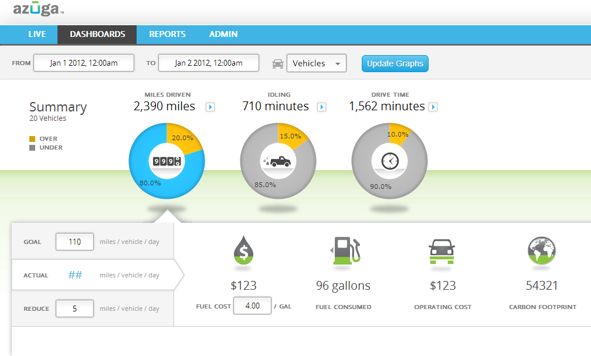Select the 10.0% over slice of Drive Time

[x=398, y=134]
